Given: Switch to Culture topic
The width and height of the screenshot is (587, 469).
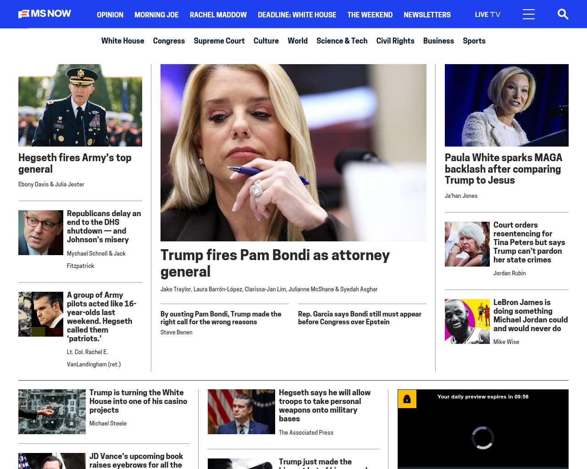Looking at the screenshot, I should (266, 41).
